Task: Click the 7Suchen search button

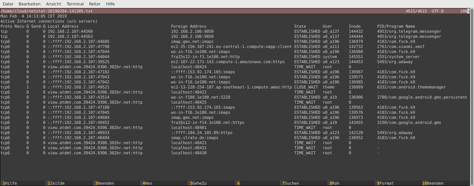Action: (290, 183)
